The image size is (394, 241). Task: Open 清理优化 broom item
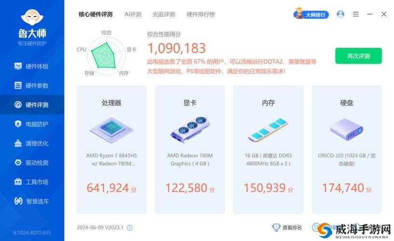pyautogui.click(x=31, y=143)
